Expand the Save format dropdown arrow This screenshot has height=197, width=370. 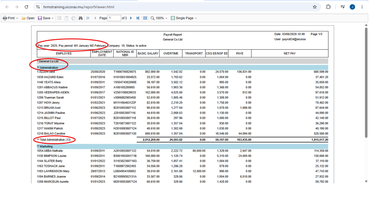tap(52, 18)
